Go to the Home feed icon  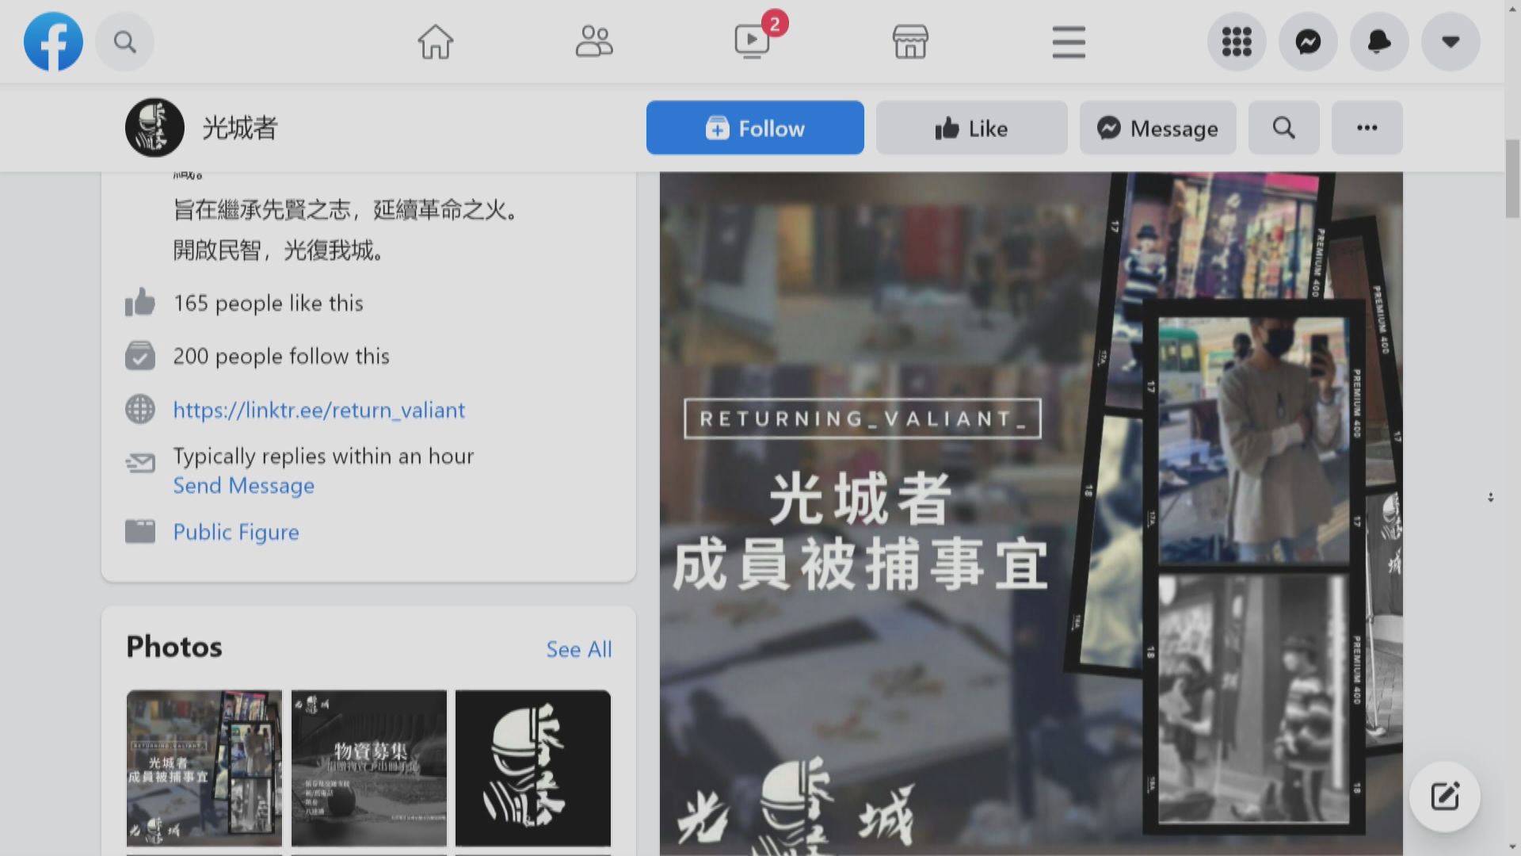click(435, 42)
